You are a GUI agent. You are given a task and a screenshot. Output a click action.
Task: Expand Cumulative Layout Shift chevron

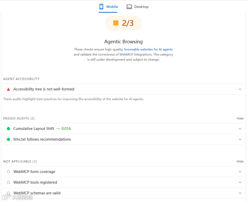pos(240,128)
